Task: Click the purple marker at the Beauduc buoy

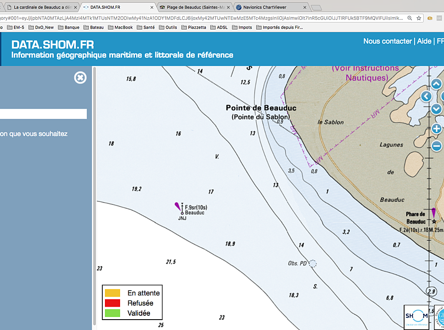Action: click(177, 207)
